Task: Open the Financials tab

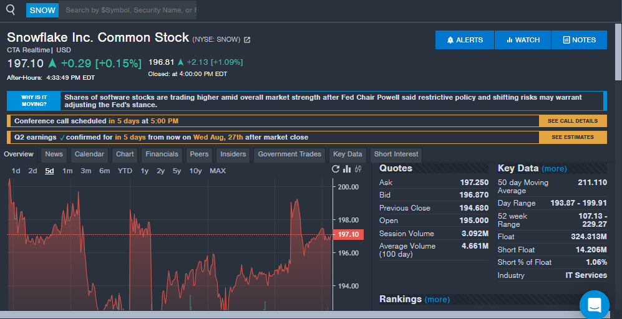Action: point(162,154)
